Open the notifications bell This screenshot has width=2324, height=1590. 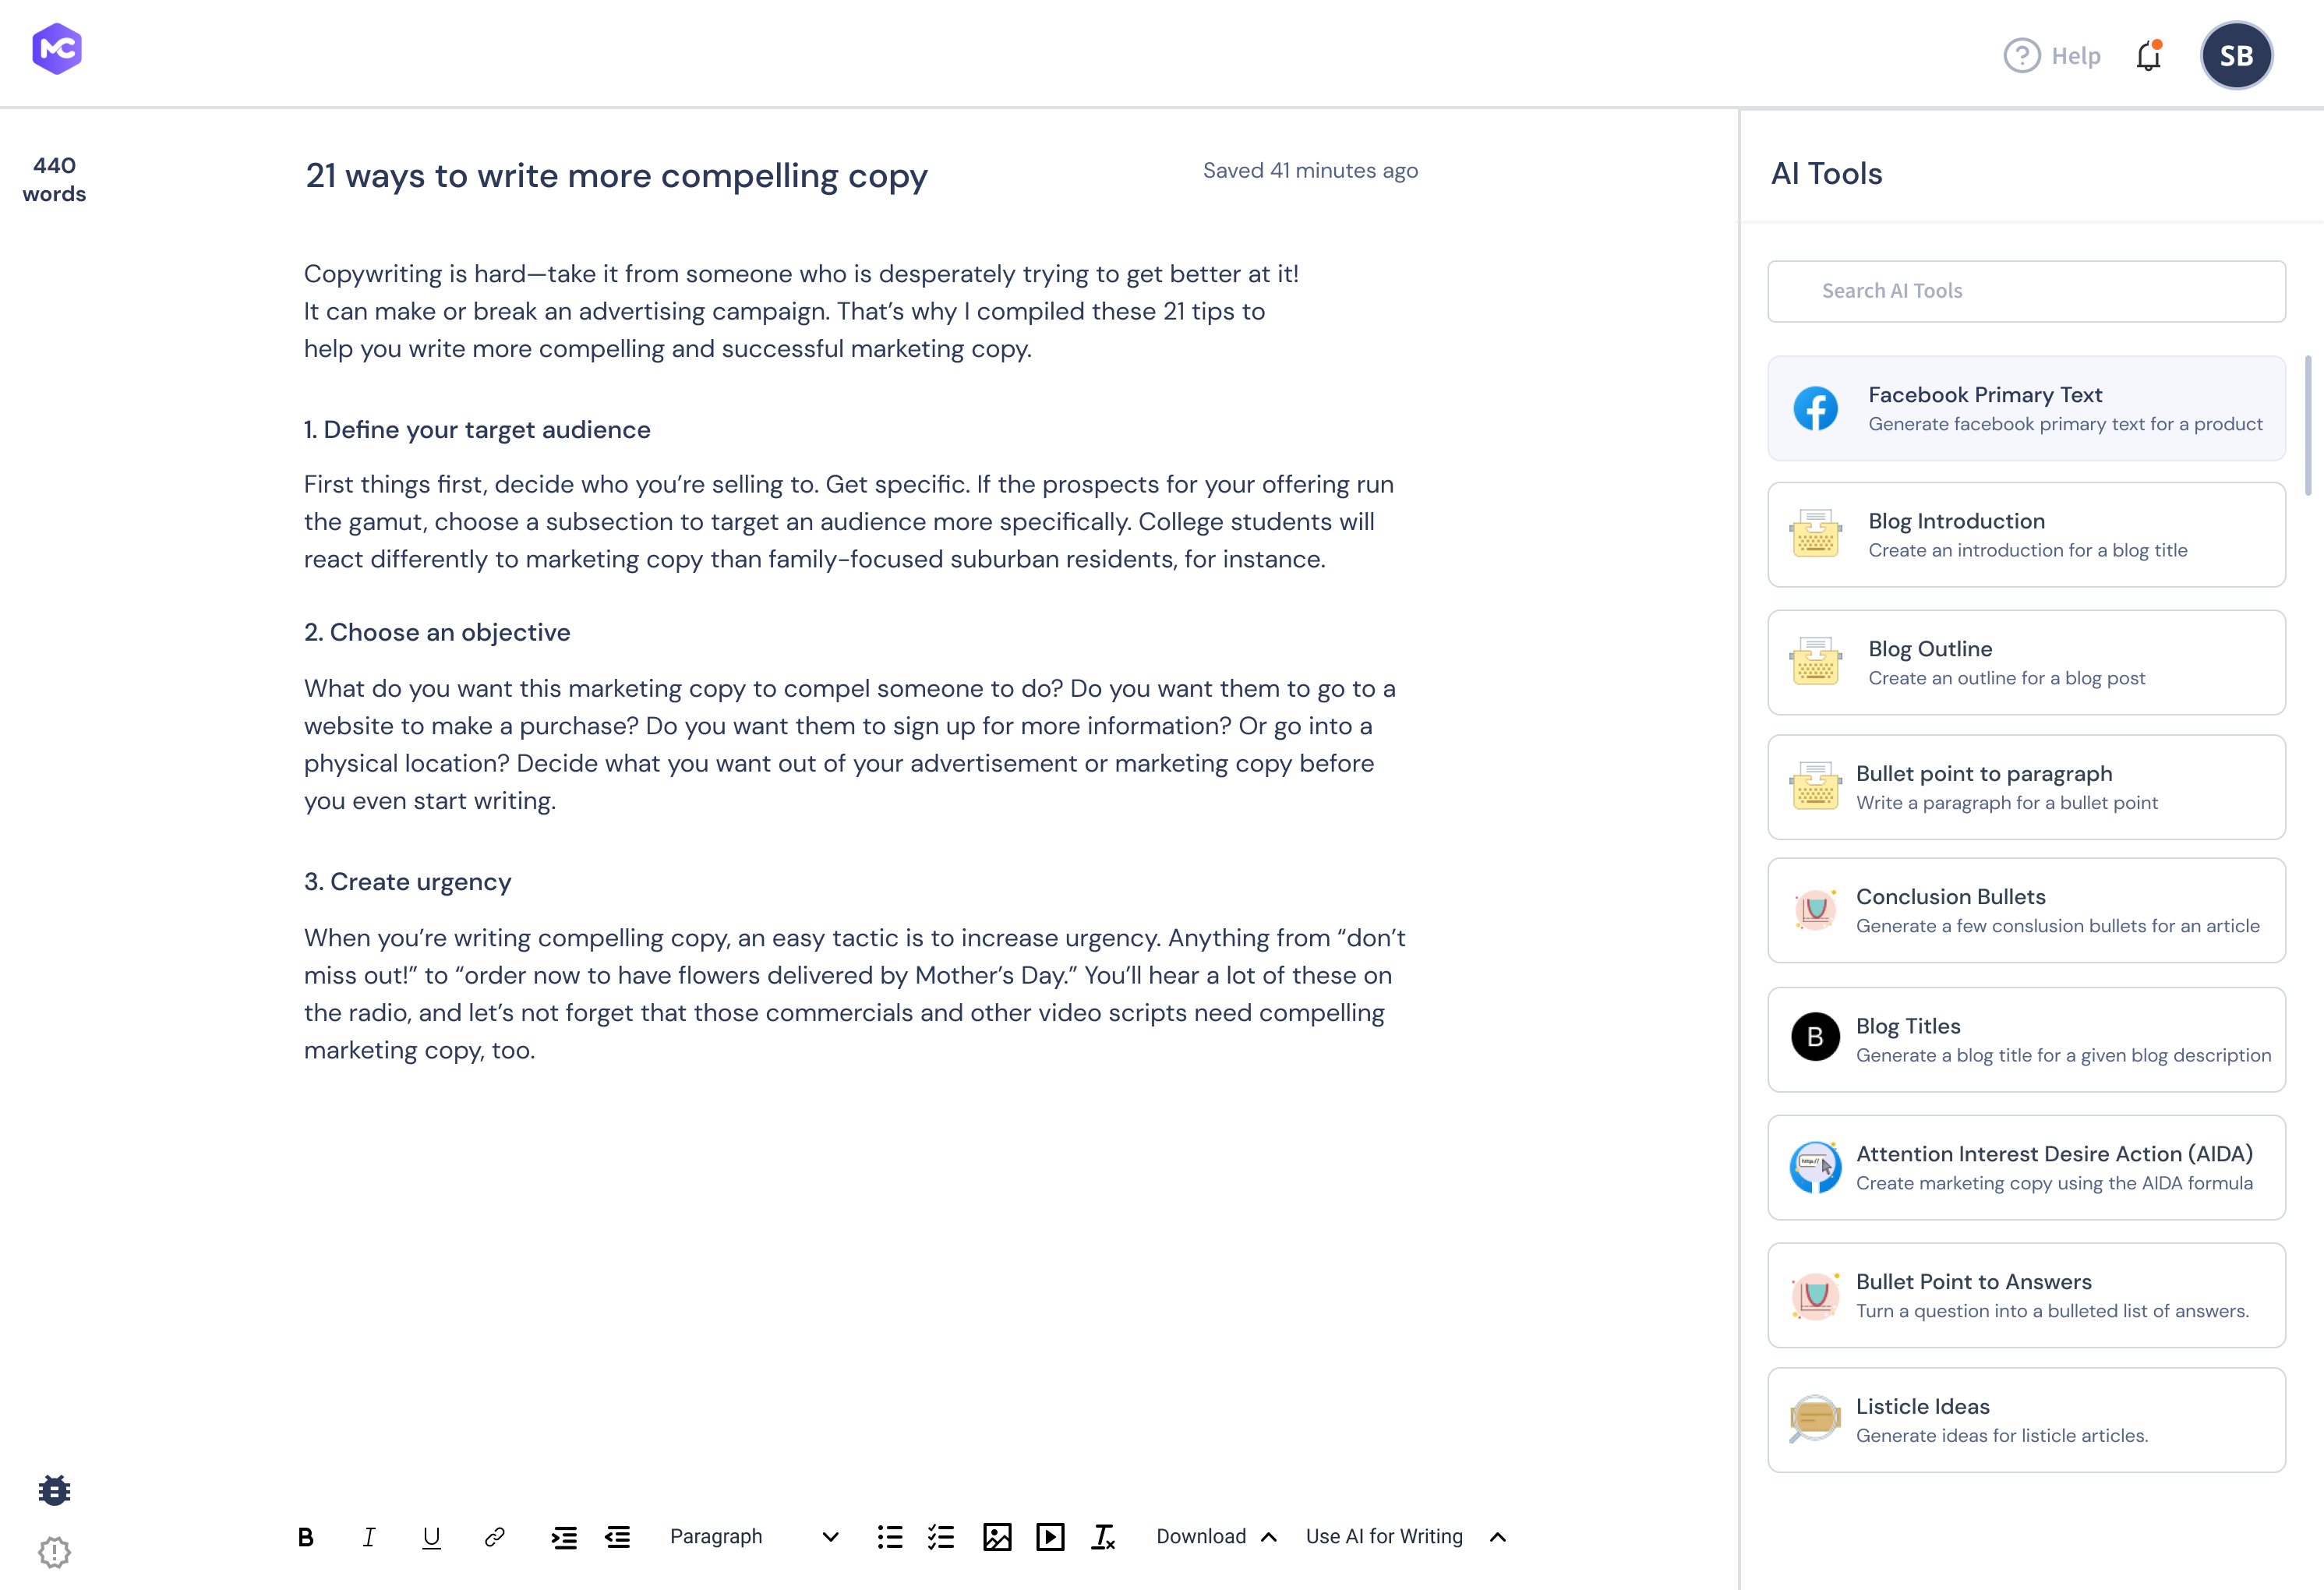(x=2149, y=56)
